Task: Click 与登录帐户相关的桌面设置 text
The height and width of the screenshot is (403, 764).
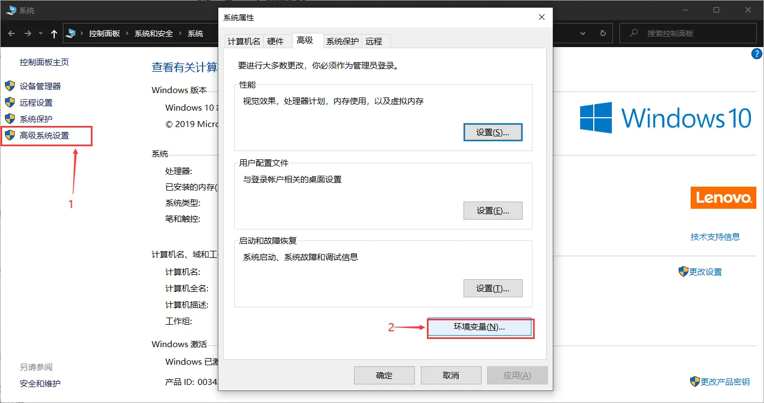Action: coord(292,180)
